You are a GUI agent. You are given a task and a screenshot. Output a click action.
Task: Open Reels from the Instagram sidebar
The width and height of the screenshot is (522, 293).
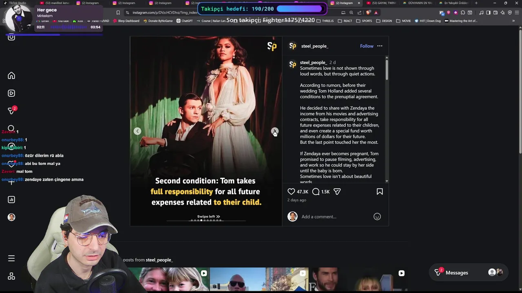pyautogui.click(x=11, y=93)
